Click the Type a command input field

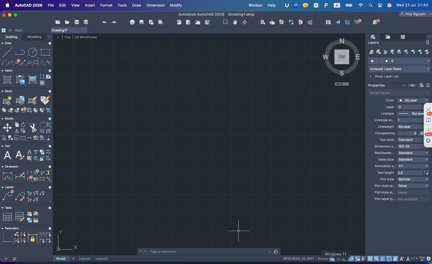point(208,252)
